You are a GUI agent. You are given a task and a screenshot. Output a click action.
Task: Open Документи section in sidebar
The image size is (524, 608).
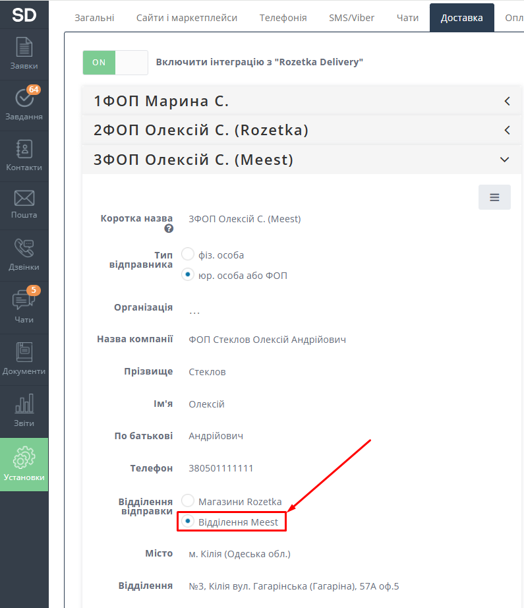tap(24, 358)
